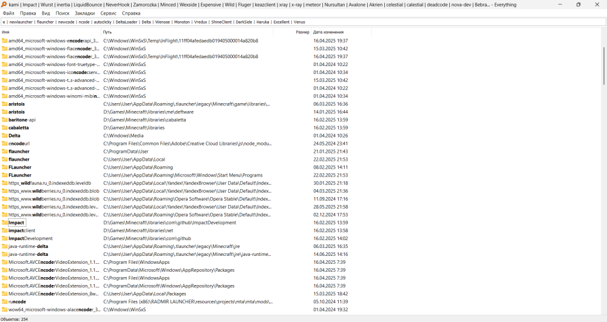Click path C:\Windows\Media
This screenshot has width=607, height=322.
click(123, 136)
